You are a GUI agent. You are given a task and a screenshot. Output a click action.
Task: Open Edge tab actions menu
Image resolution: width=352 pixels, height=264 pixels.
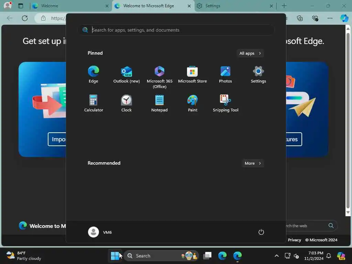tap(20, 6)
